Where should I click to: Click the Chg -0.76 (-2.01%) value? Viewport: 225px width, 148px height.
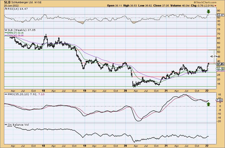point(202,5)
